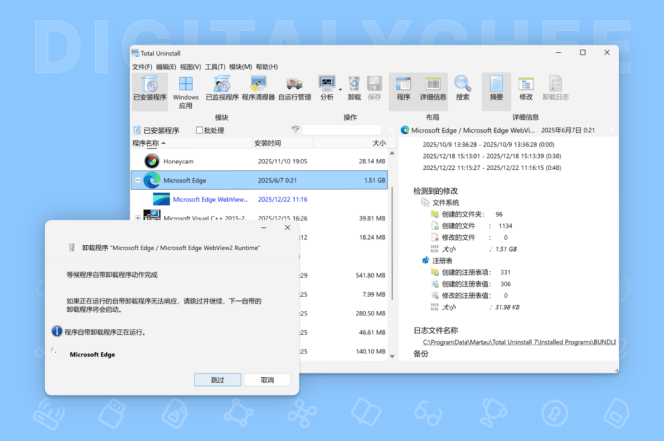Click the 文件系统 file system icon

tap(425, 202)
